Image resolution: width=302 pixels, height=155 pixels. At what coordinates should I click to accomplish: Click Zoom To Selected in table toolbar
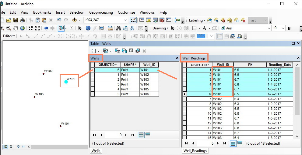click(137, 51)
